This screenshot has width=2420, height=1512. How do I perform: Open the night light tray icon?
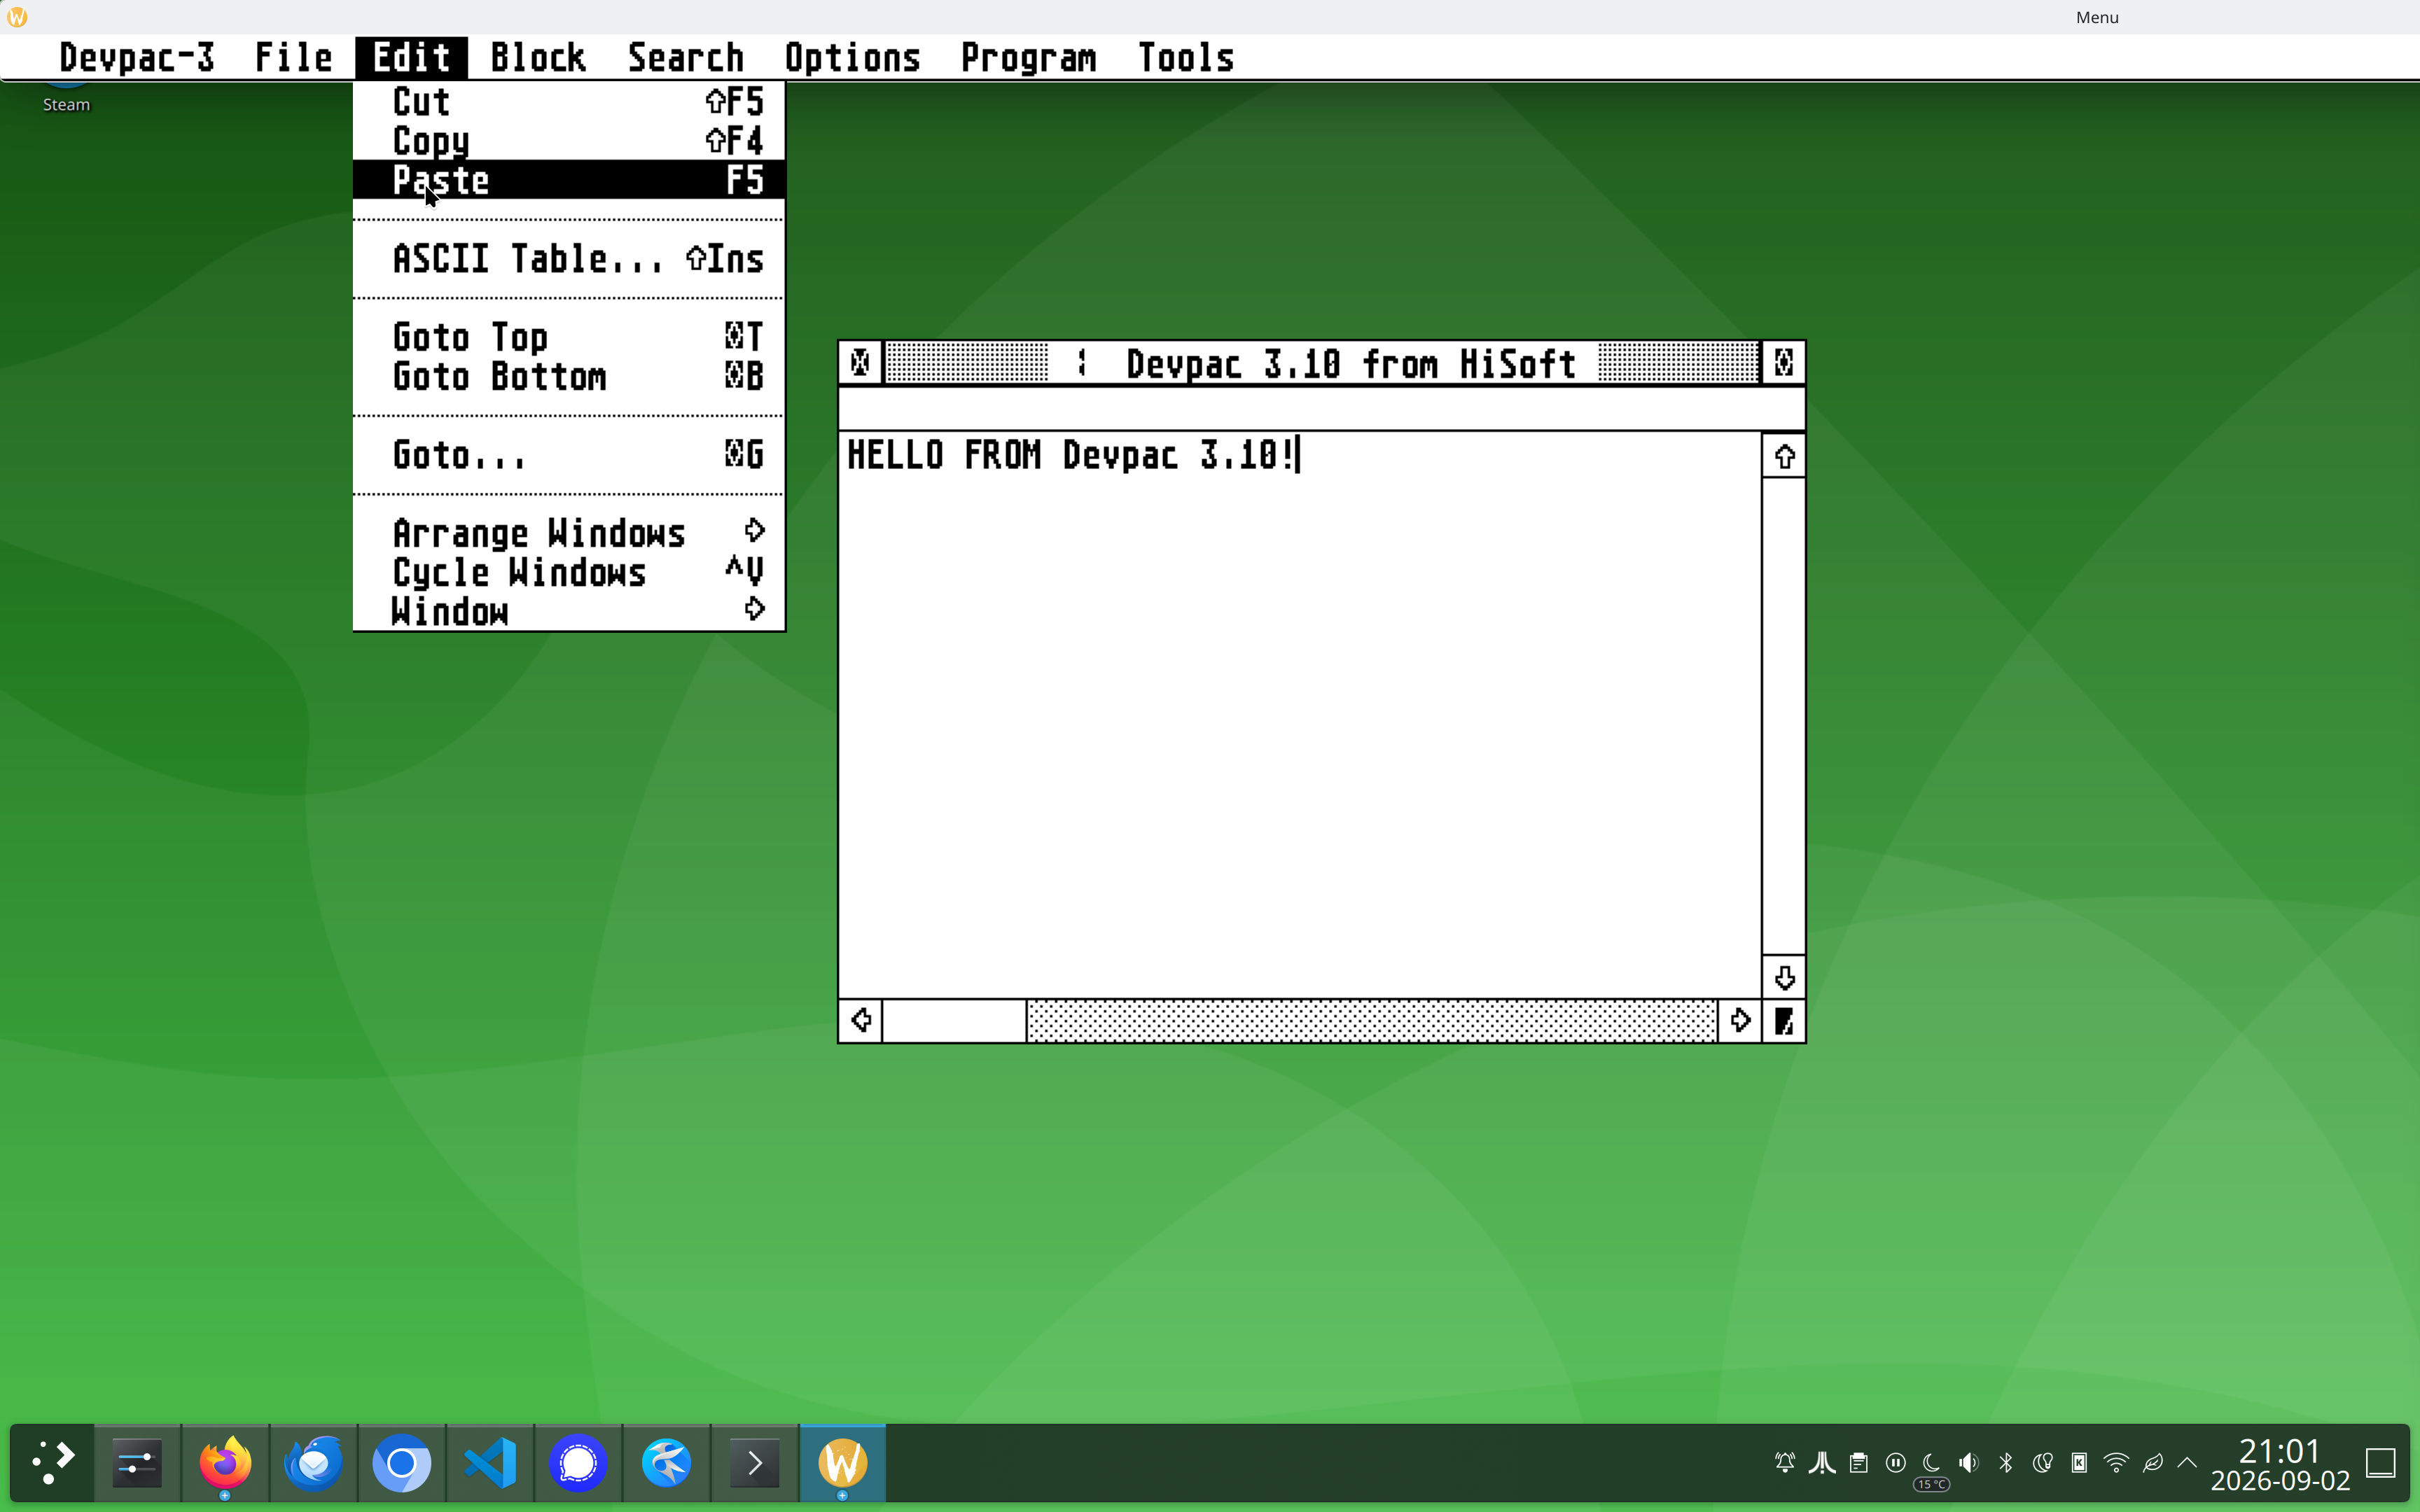click(2042, 1463)
